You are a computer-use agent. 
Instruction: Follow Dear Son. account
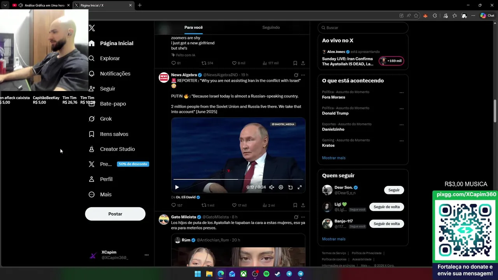pos(394,190)
